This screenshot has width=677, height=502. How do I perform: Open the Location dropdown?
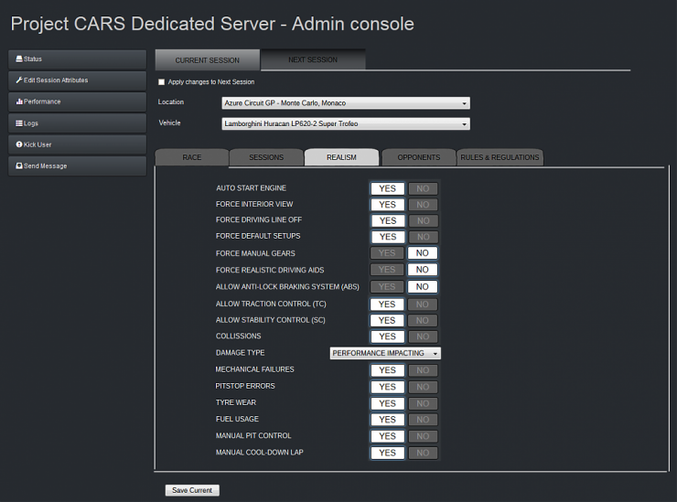coord(346,103)
